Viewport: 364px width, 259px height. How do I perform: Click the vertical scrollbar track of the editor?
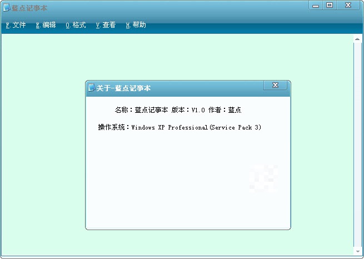tap(357, 139)
